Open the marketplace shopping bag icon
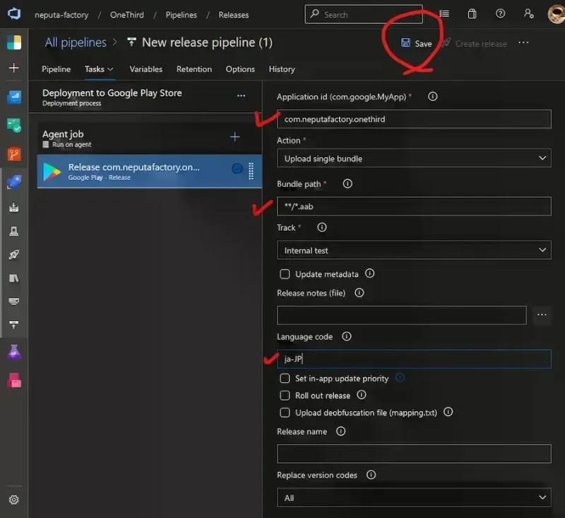The height and width of the screenshot is (518, 565). pyautogui.click(x=472, y=14)
